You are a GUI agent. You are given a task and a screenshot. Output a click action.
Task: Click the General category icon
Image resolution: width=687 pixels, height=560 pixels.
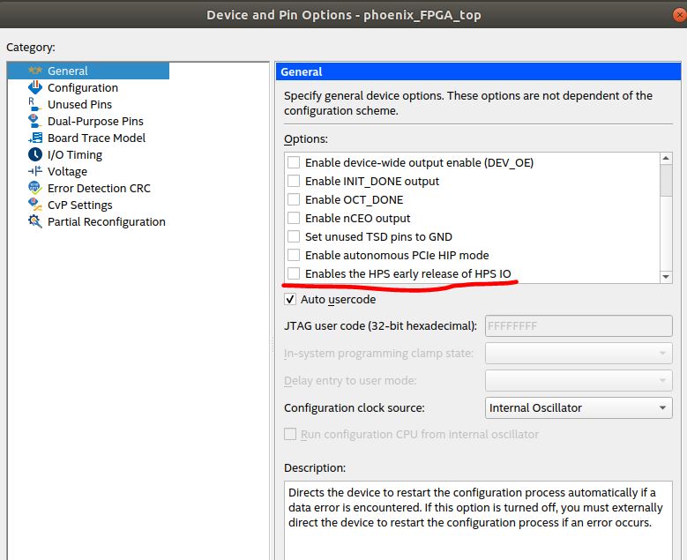[35, 71]
